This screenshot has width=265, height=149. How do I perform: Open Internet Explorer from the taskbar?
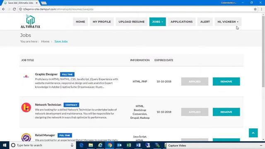(100, 145)
